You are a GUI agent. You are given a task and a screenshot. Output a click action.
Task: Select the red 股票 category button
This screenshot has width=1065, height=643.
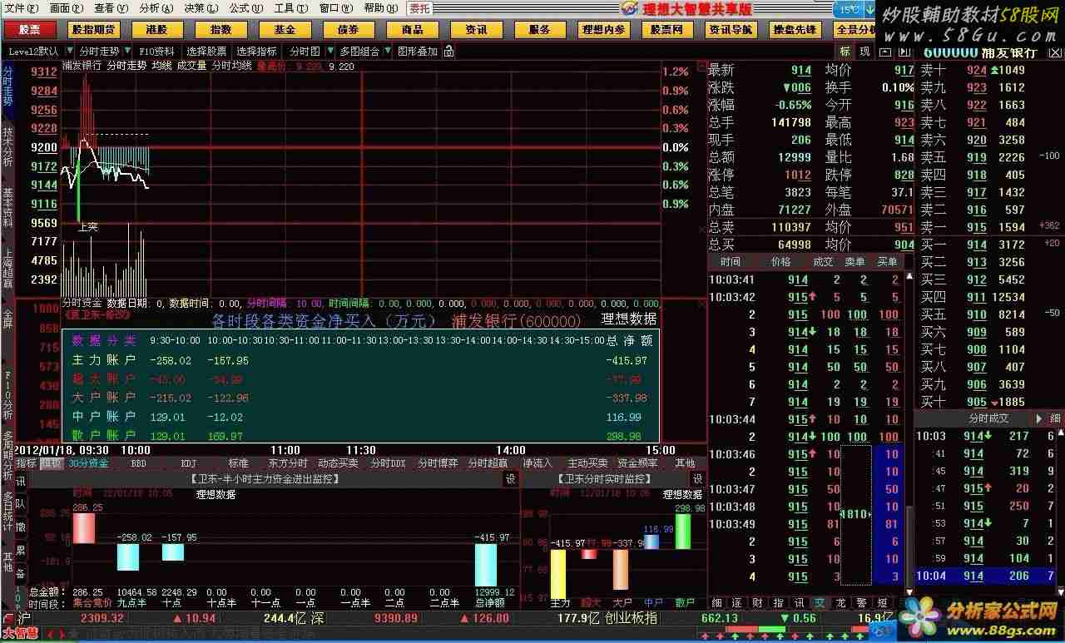(x=30, y=29)
